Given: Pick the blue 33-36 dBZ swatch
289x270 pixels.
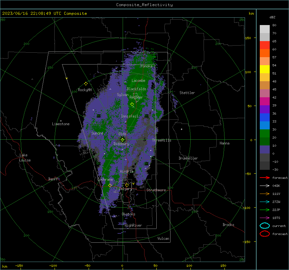Looking at the screenshot, I should tap(265, 118).
